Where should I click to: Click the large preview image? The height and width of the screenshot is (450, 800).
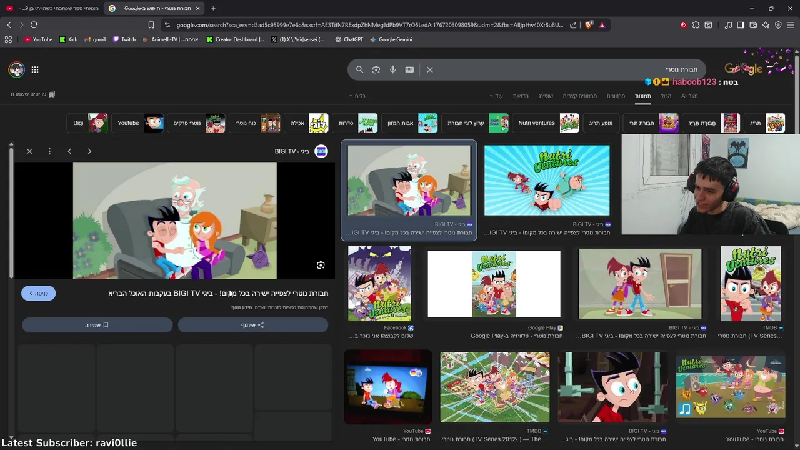[174, 221]
